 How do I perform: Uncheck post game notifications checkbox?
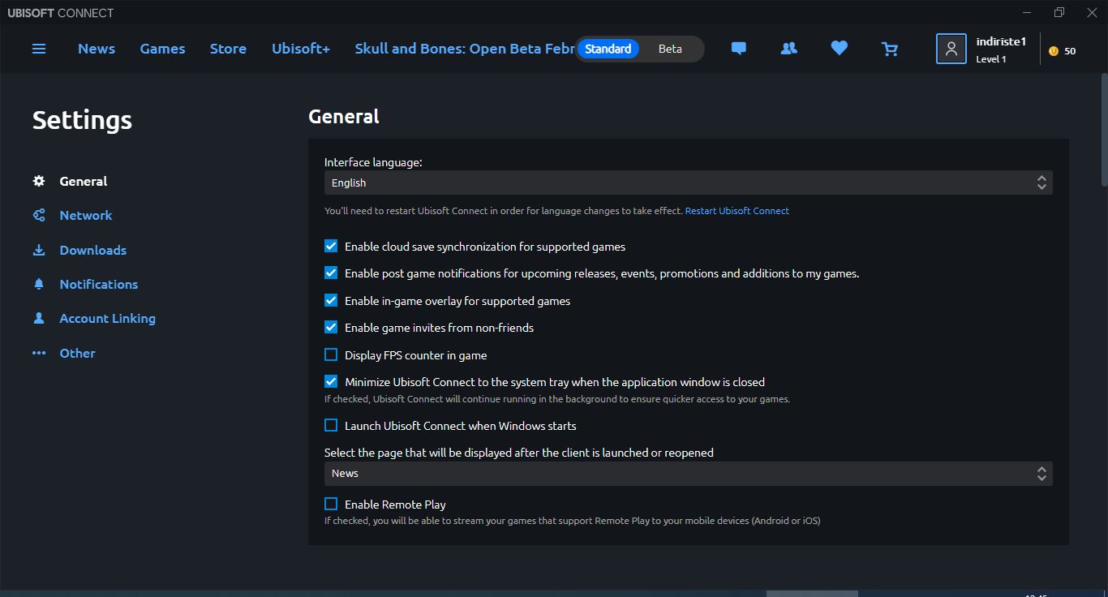[x=331, y=273]
